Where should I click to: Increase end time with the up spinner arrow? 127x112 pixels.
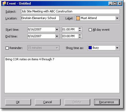coord(80,35)
